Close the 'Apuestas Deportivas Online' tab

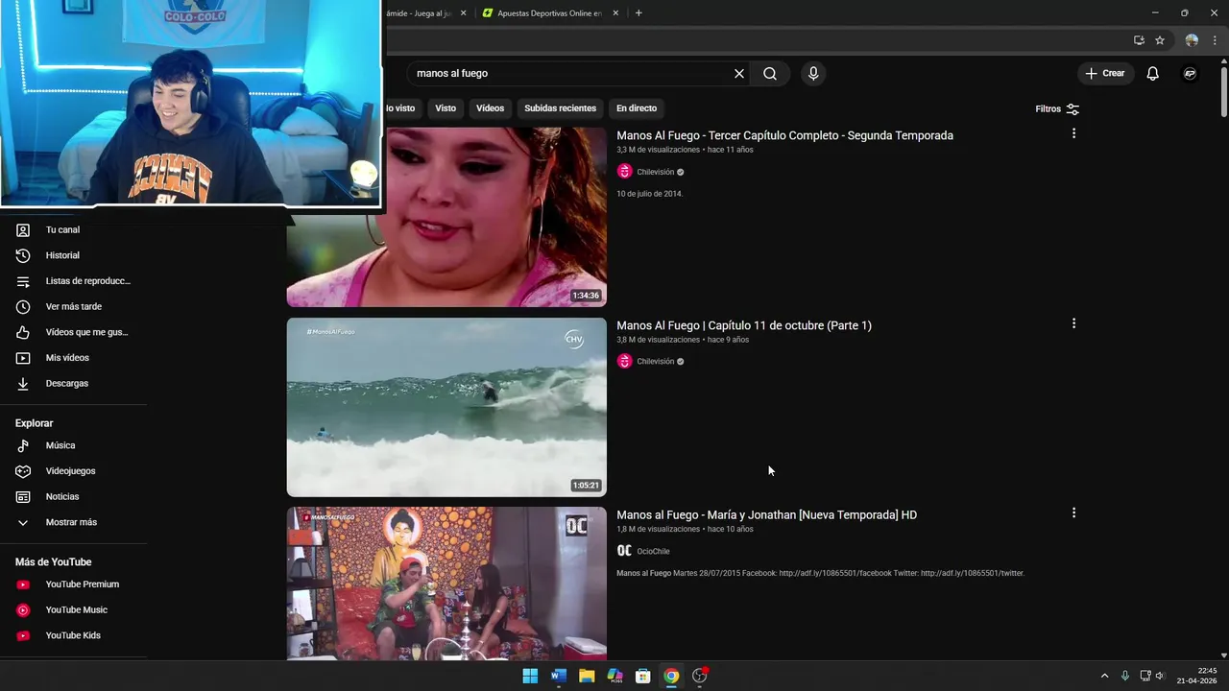pyautogui.click(x=615, y=13)
